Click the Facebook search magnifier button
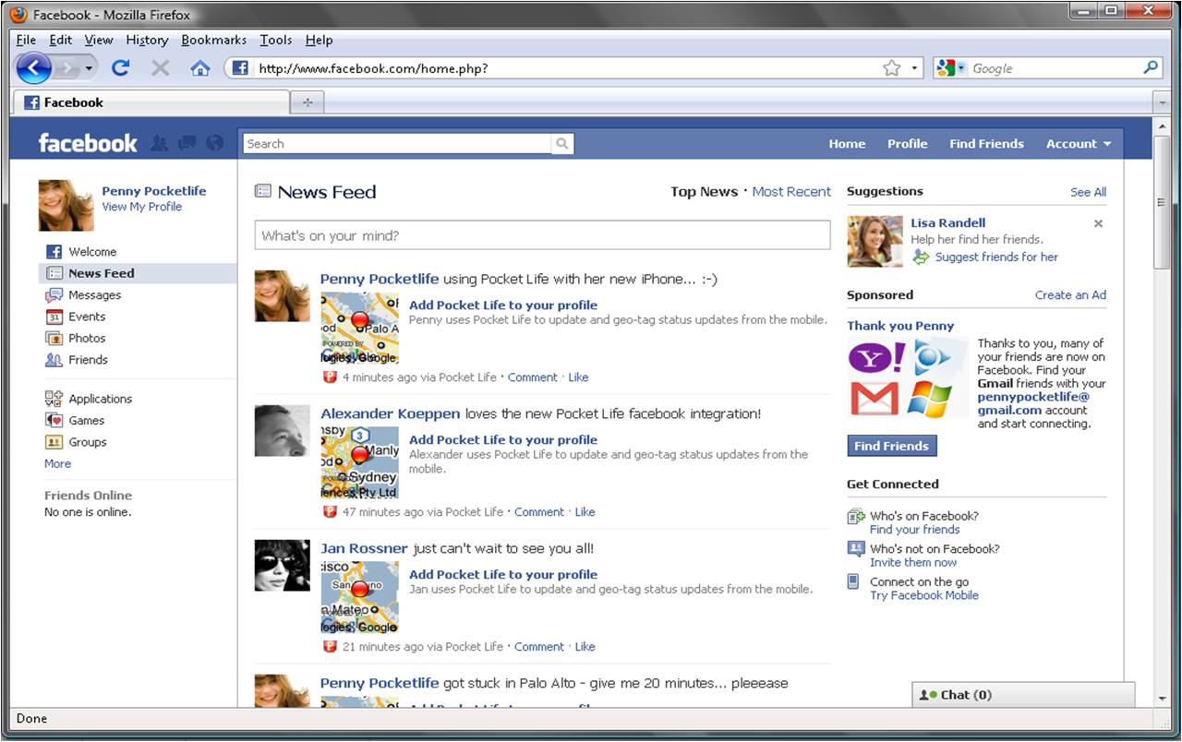The image size is (1182, 742). (562, 144)
